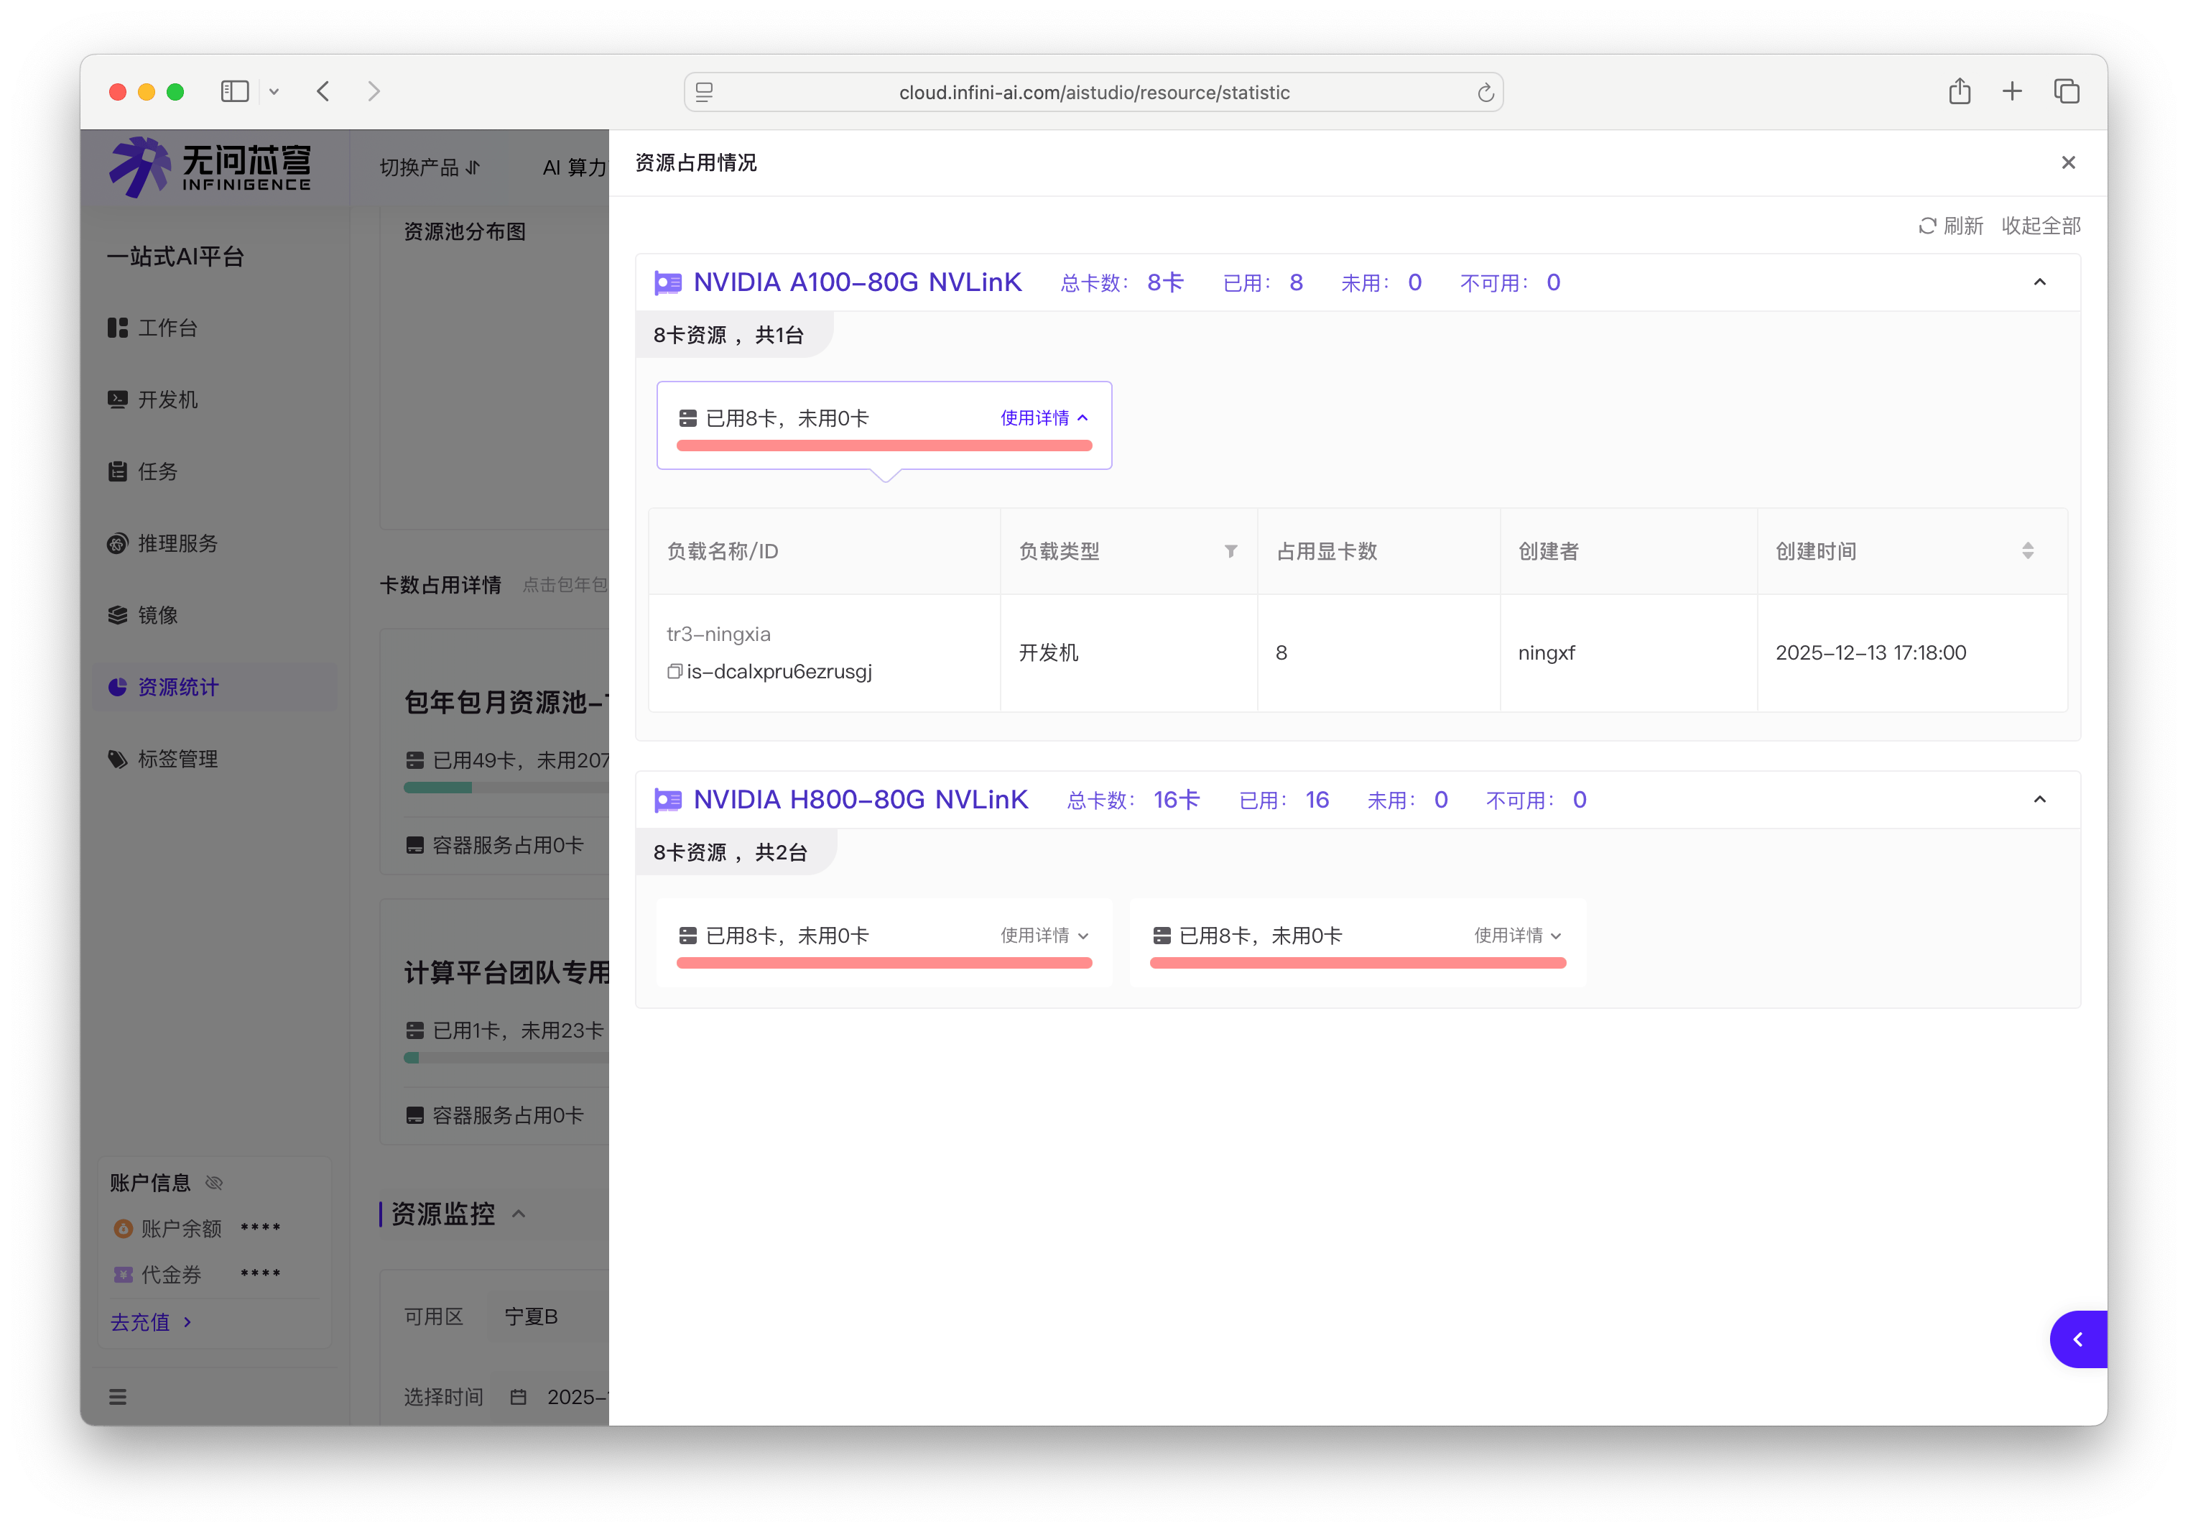2188x1532 pixels.
Task: Open Safari tab overview icon
Action: (2066, 91)
